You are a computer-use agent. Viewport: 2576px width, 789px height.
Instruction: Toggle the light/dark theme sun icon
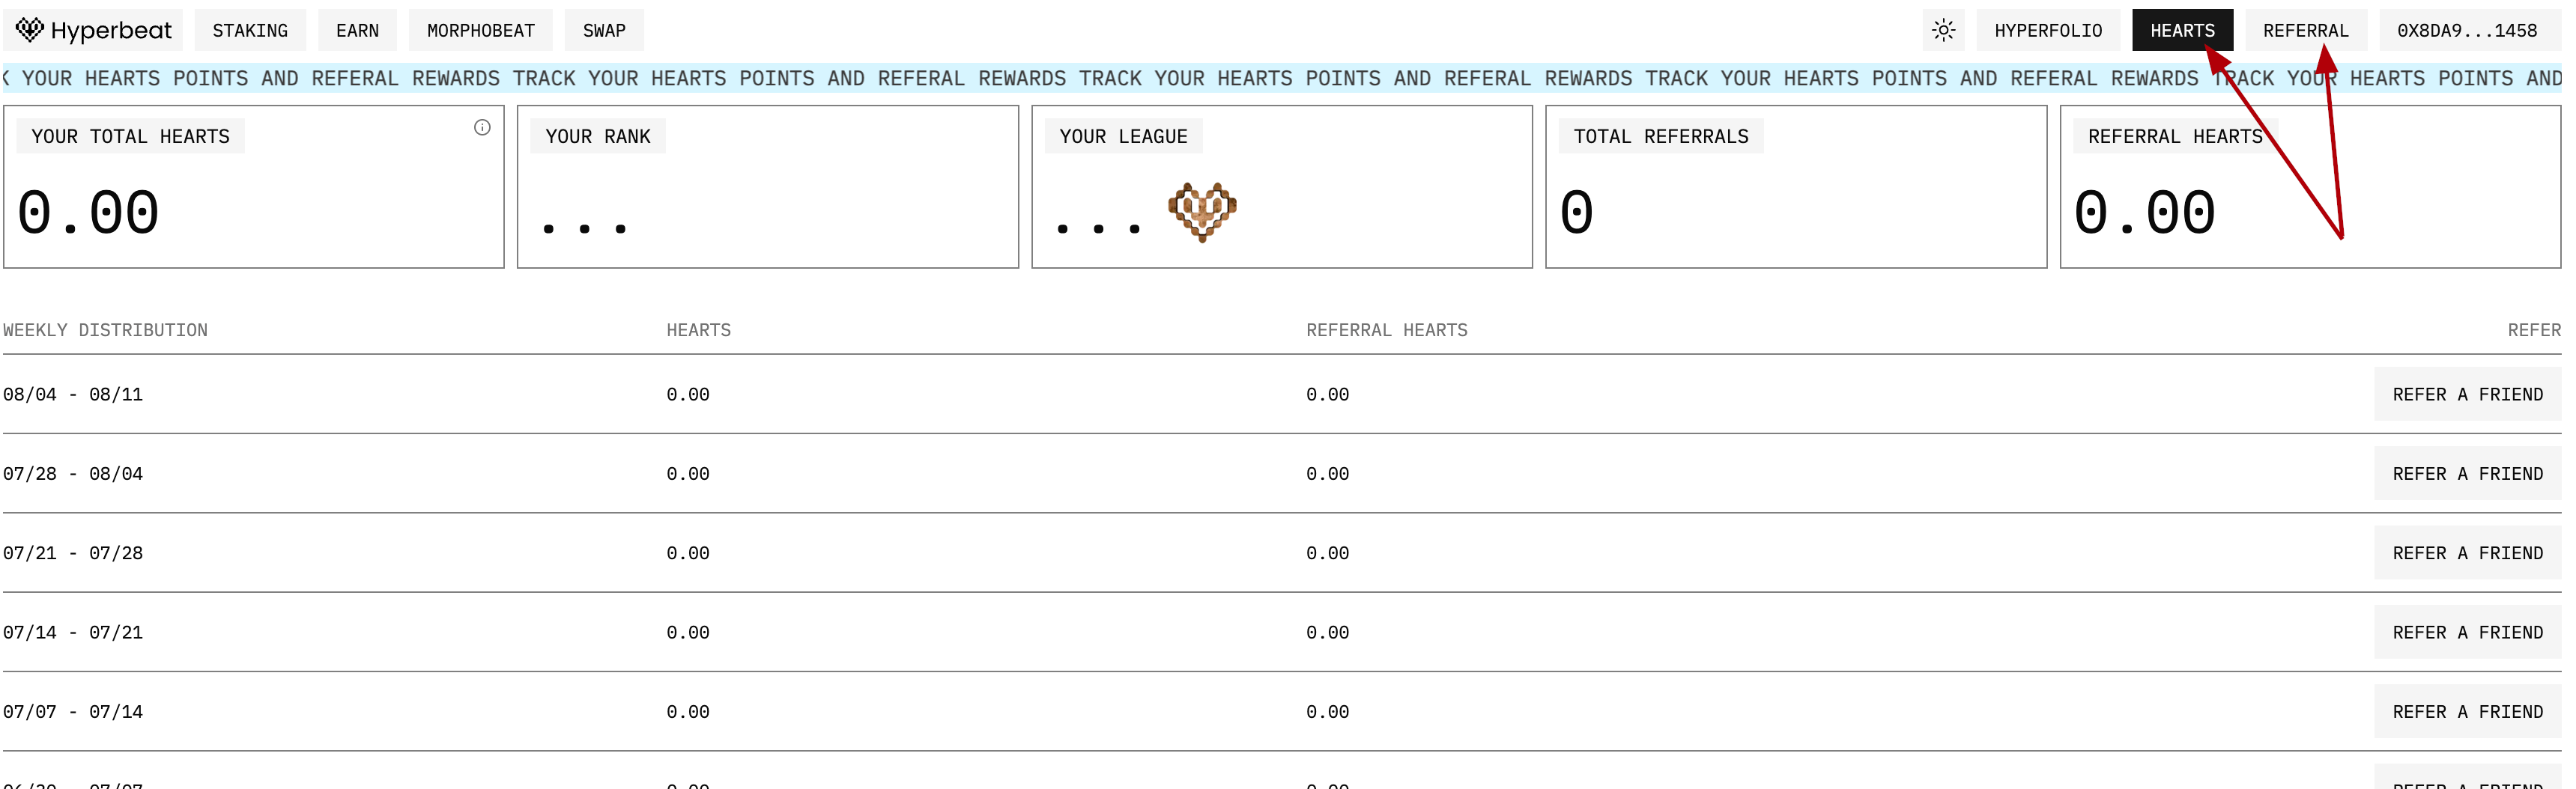tap(1942, 31)
